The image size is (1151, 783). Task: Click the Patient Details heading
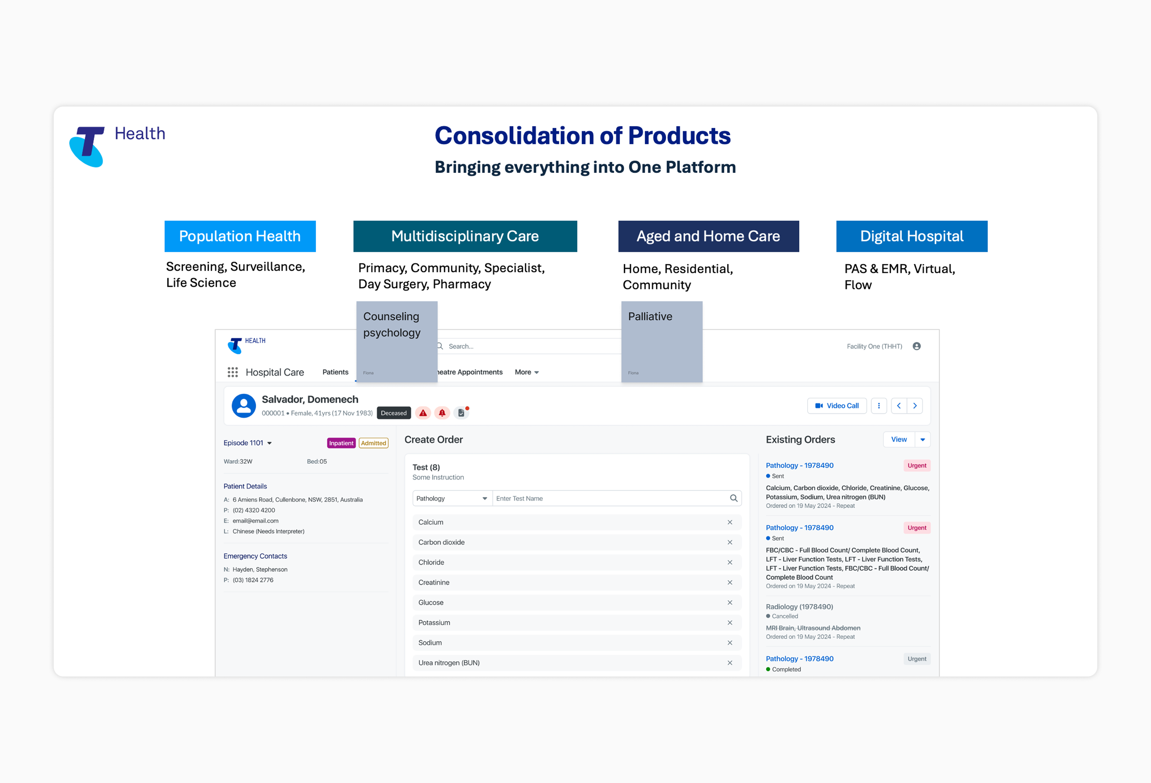245,486
